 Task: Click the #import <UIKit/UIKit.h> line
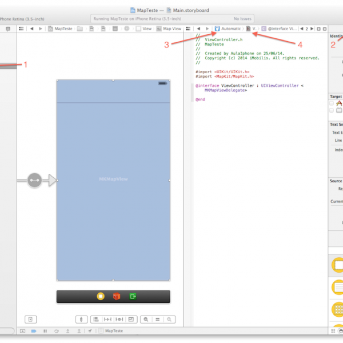point(222,72)
